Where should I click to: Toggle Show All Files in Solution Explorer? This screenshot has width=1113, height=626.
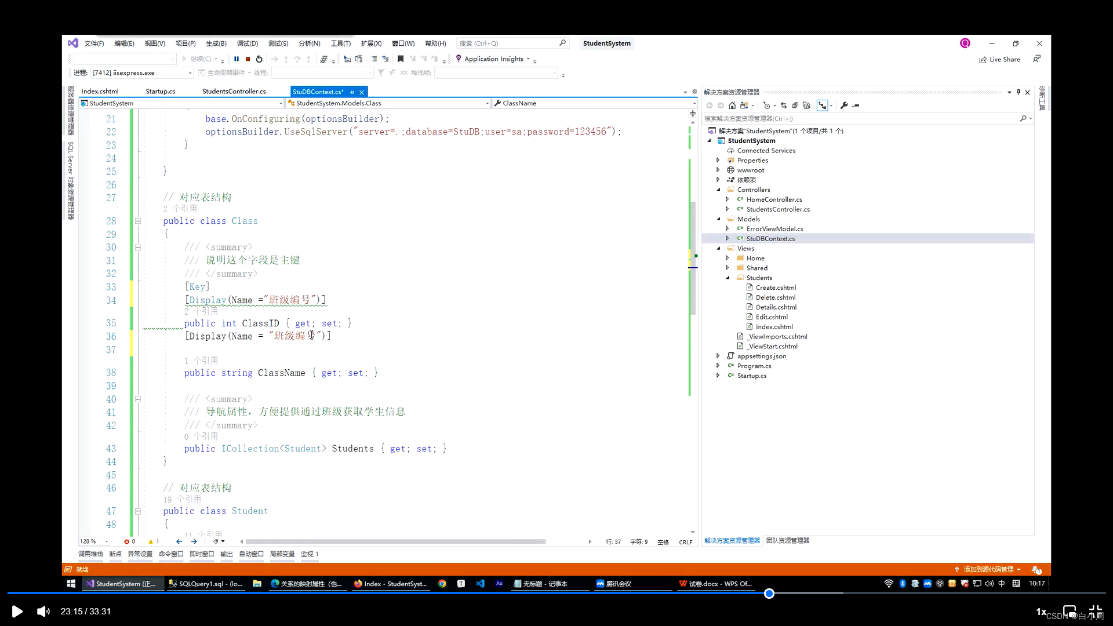[806, 105]
